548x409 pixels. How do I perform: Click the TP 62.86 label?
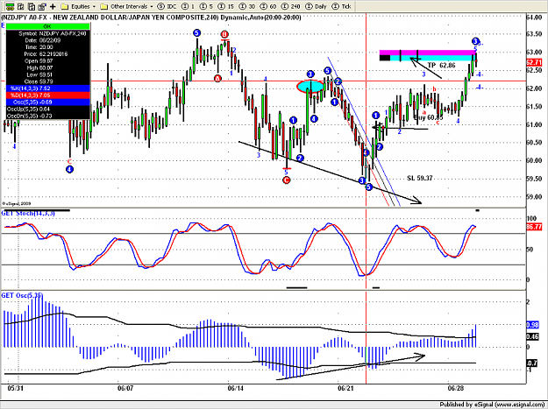[441, 66]
